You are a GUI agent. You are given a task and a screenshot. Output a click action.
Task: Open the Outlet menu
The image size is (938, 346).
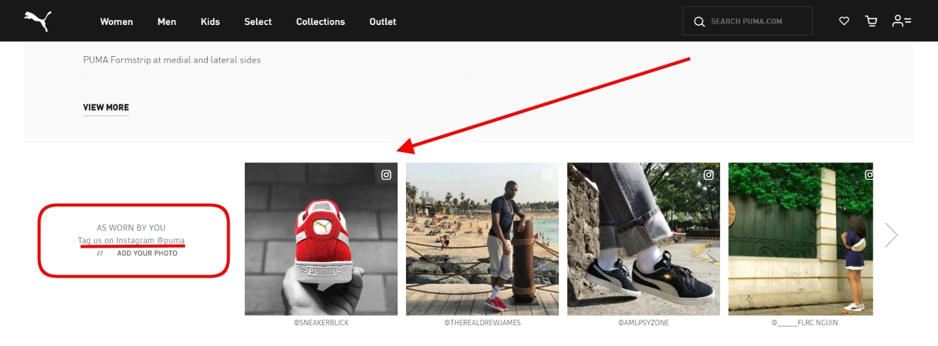tap(383, 21)
